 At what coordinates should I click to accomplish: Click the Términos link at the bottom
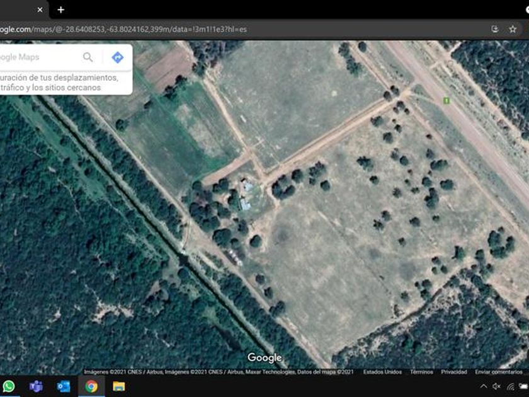click(421, 372)
